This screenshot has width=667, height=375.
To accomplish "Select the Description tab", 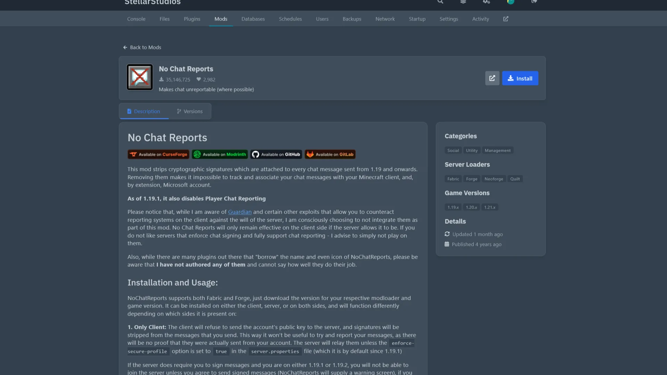I will point(143,111).
